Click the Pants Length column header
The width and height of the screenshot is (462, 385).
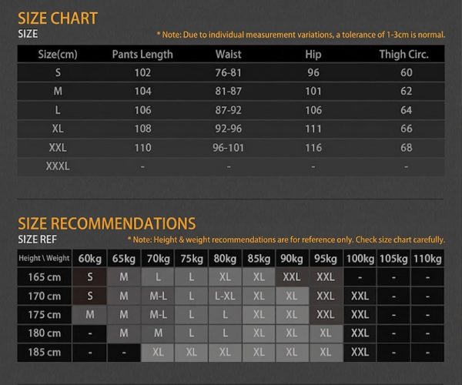pyautogui.click(x=142, y=55)
